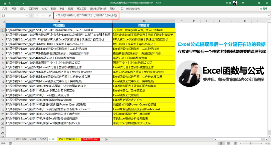The width and height of the screenshot is (271, 145).
Task: Select column A header
Action: (59, 21)
